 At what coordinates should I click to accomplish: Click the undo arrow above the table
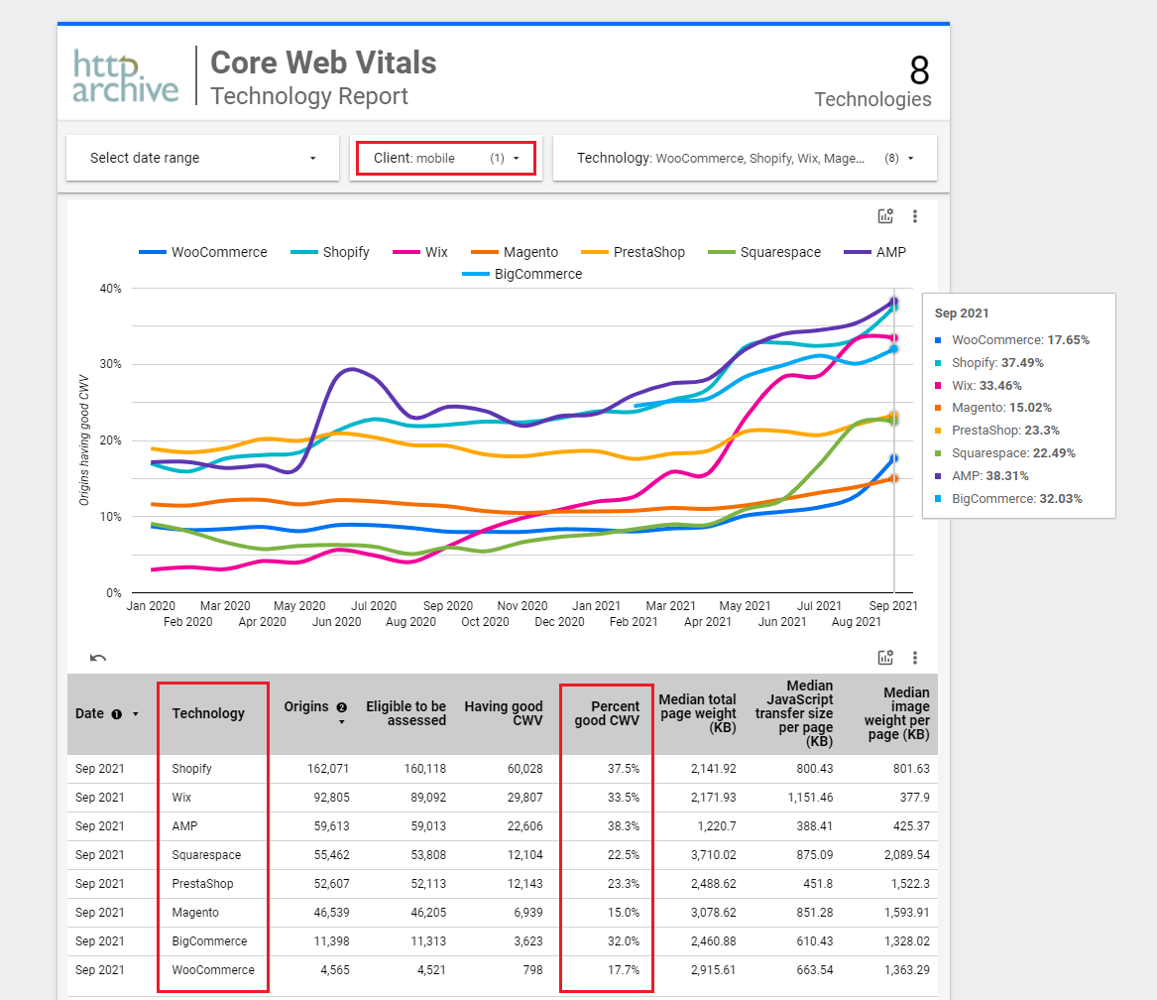(x=98, y=658)
